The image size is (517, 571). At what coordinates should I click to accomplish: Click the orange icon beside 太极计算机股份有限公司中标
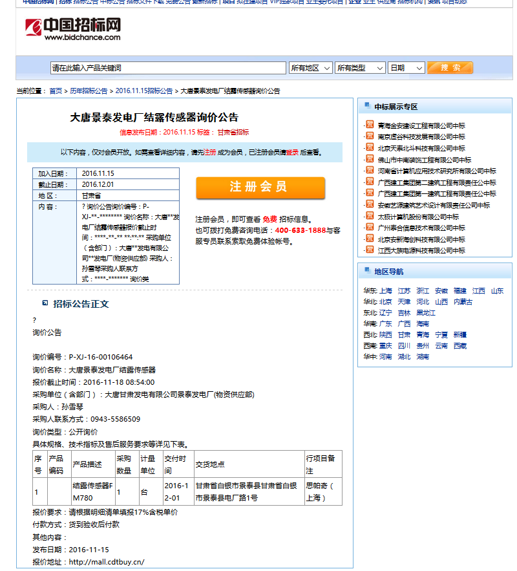tap(370, 216)
